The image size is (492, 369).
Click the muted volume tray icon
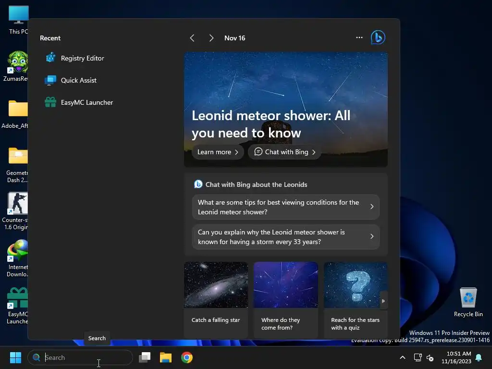pos(430,357)
